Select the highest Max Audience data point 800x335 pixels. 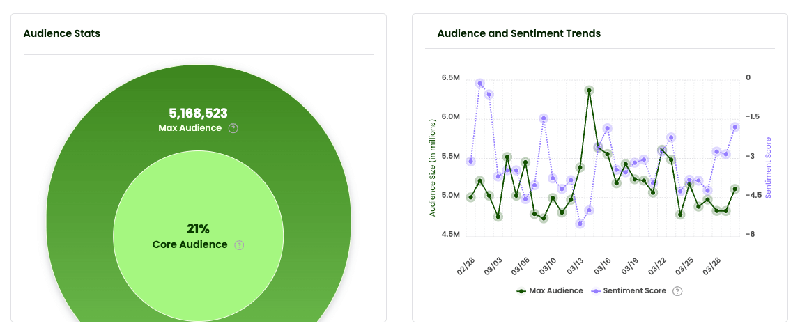tap(589, 91)
